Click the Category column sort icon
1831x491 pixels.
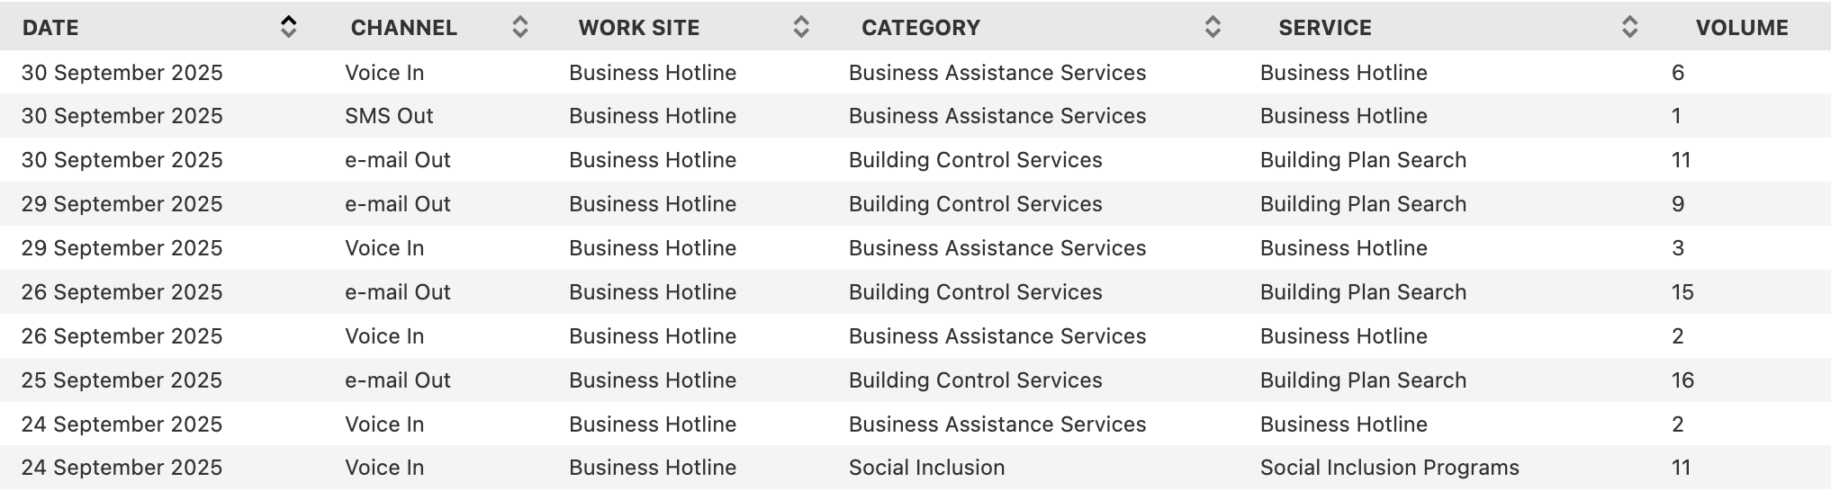(x=1213, y=27)
